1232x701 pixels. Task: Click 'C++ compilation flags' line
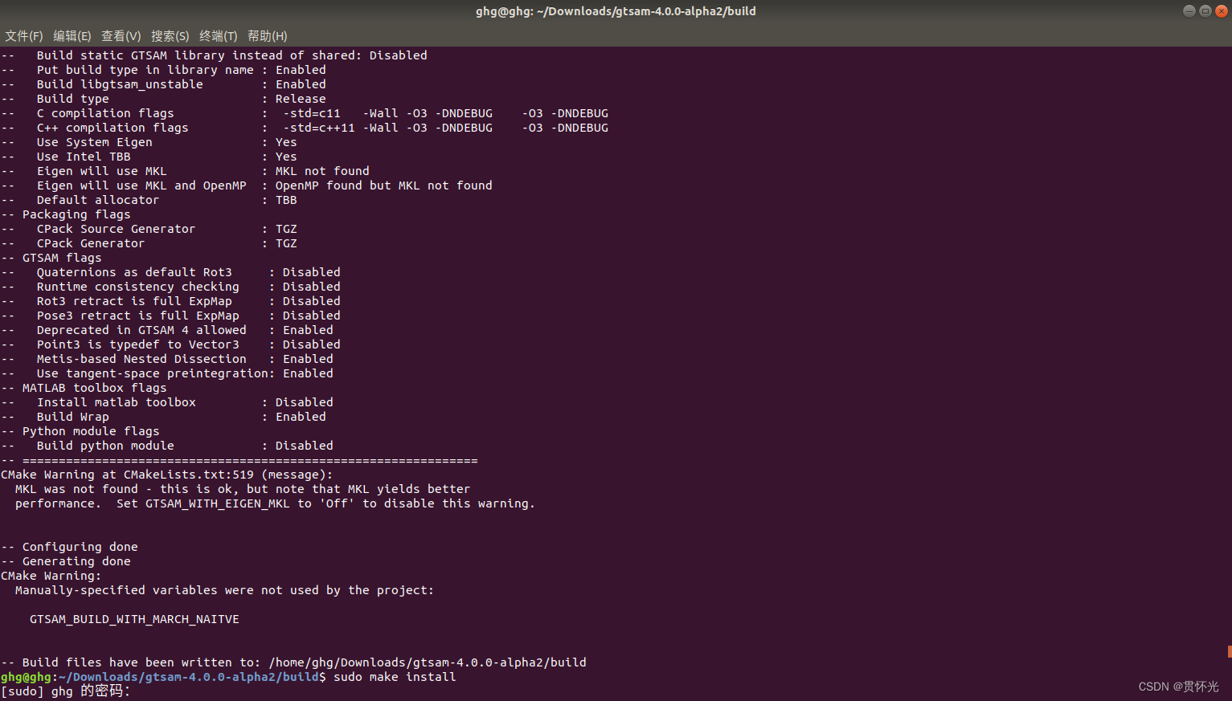[x=305, y=128]
